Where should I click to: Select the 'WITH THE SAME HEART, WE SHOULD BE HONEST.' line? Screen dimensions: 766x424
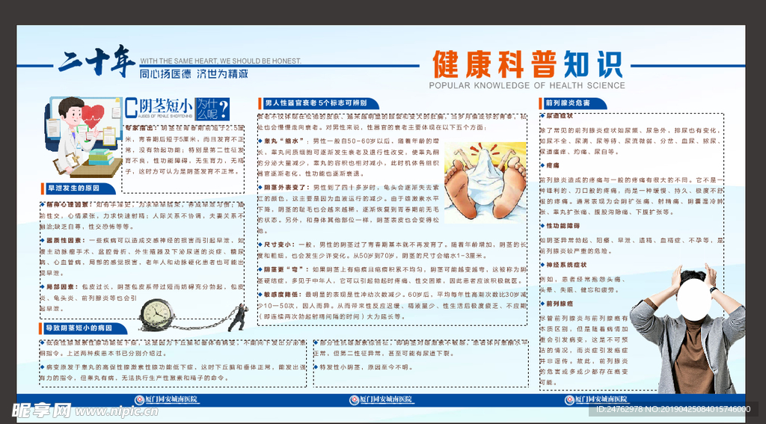click(221, 61)
